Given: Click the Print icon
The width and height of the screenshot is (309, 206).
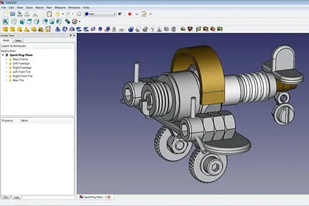Looking at the screenshot, I should [27, 14].
